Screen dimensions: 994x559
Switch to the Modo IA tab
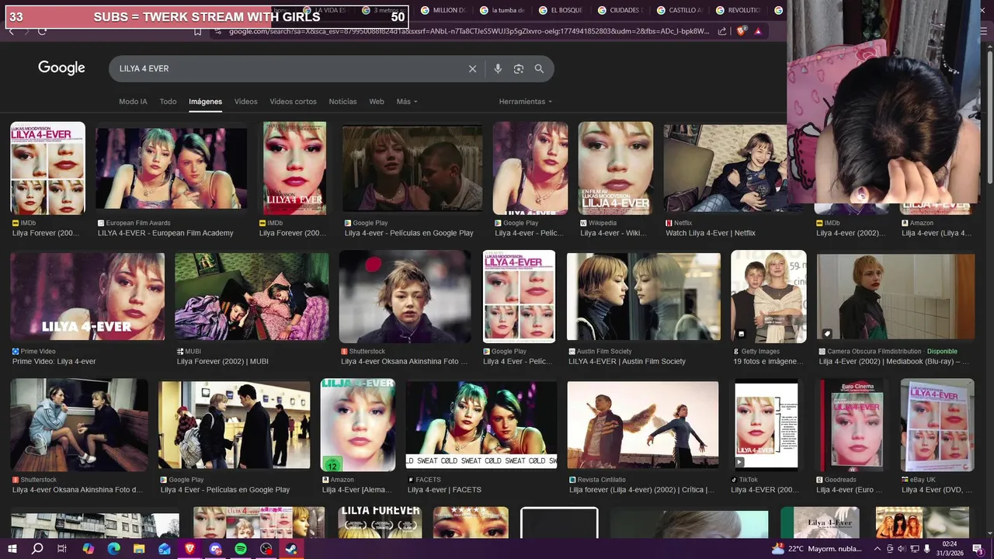(x=133, y=102)
